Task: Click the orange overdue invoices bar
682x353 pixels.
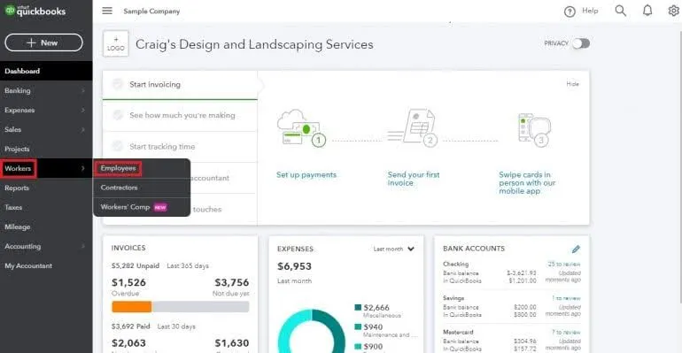Action: (132, 307)
